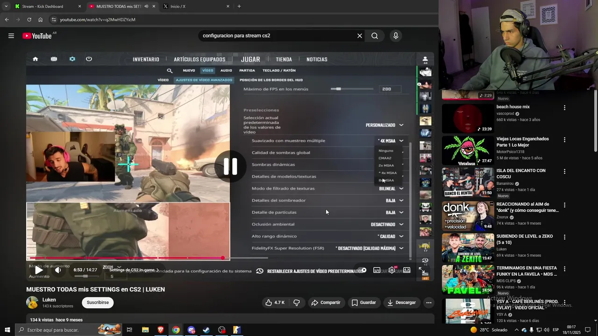Close the 'MUESTRO TODAS mis SETT' YouTube tab
The image size is (598, 336).
click(x=154, y=7)
